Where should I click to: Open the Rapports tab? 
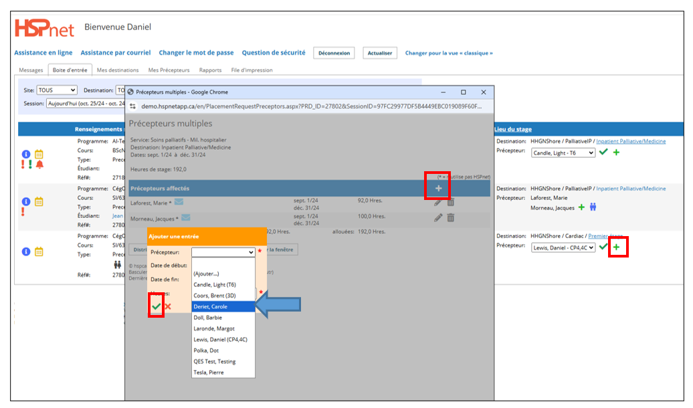pyautogui.click(x=210, y=70)
